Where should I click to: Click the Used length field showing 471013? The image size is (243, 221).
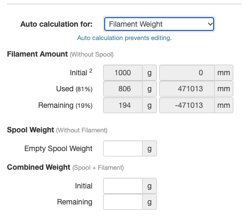(187, 89)
